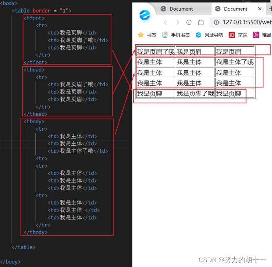Viewport: 272px width, 267px height.
Task: Click the site info icon in address bar
Action: [x=216, y=22]
